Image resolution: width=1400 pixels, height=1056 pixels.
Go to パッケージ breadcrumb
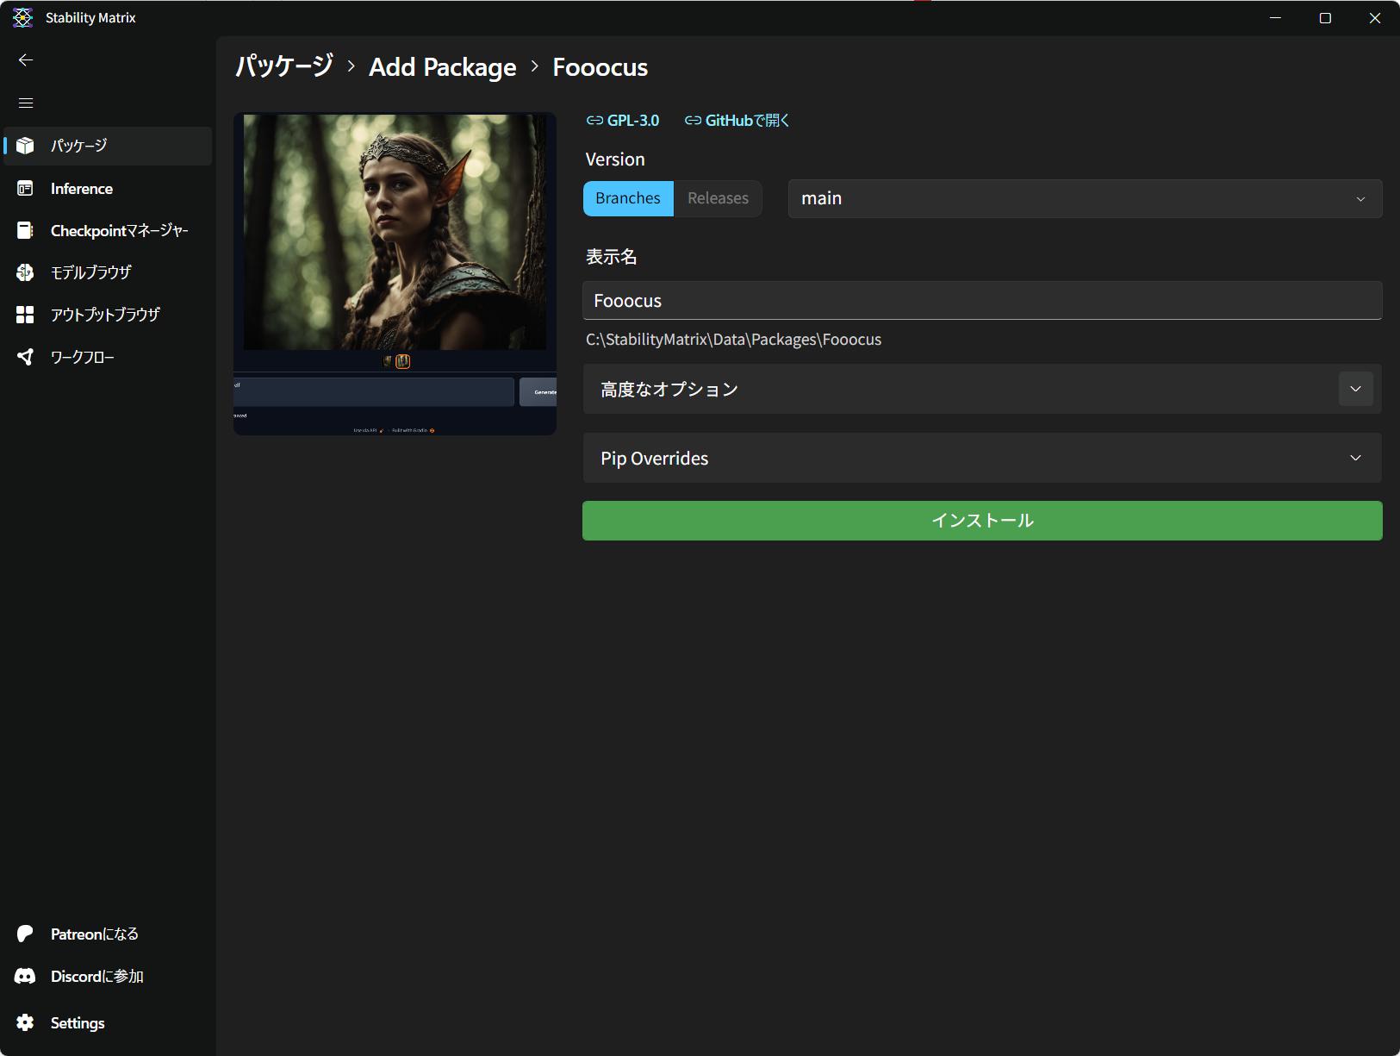283,67
